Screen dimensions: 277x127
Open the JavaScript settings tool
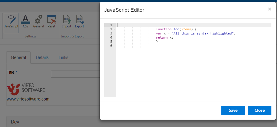11,23
